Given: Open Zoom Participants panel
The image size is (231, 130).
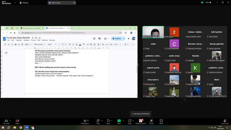Looking at the screenshot, I should 85,122.
